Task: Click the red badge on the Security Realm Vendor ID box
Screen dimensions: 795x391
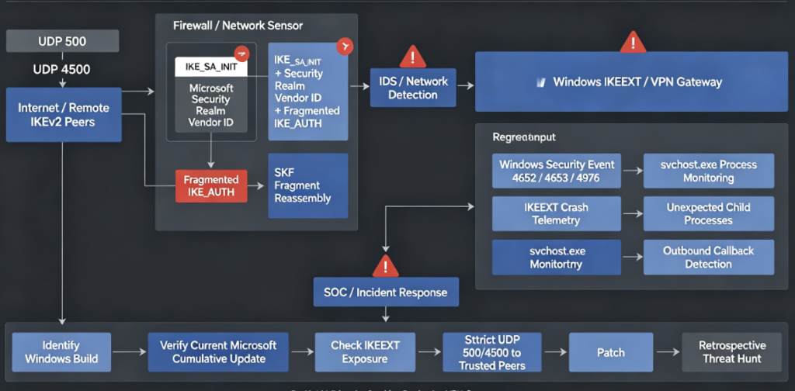Action: [x=345, y=47]
